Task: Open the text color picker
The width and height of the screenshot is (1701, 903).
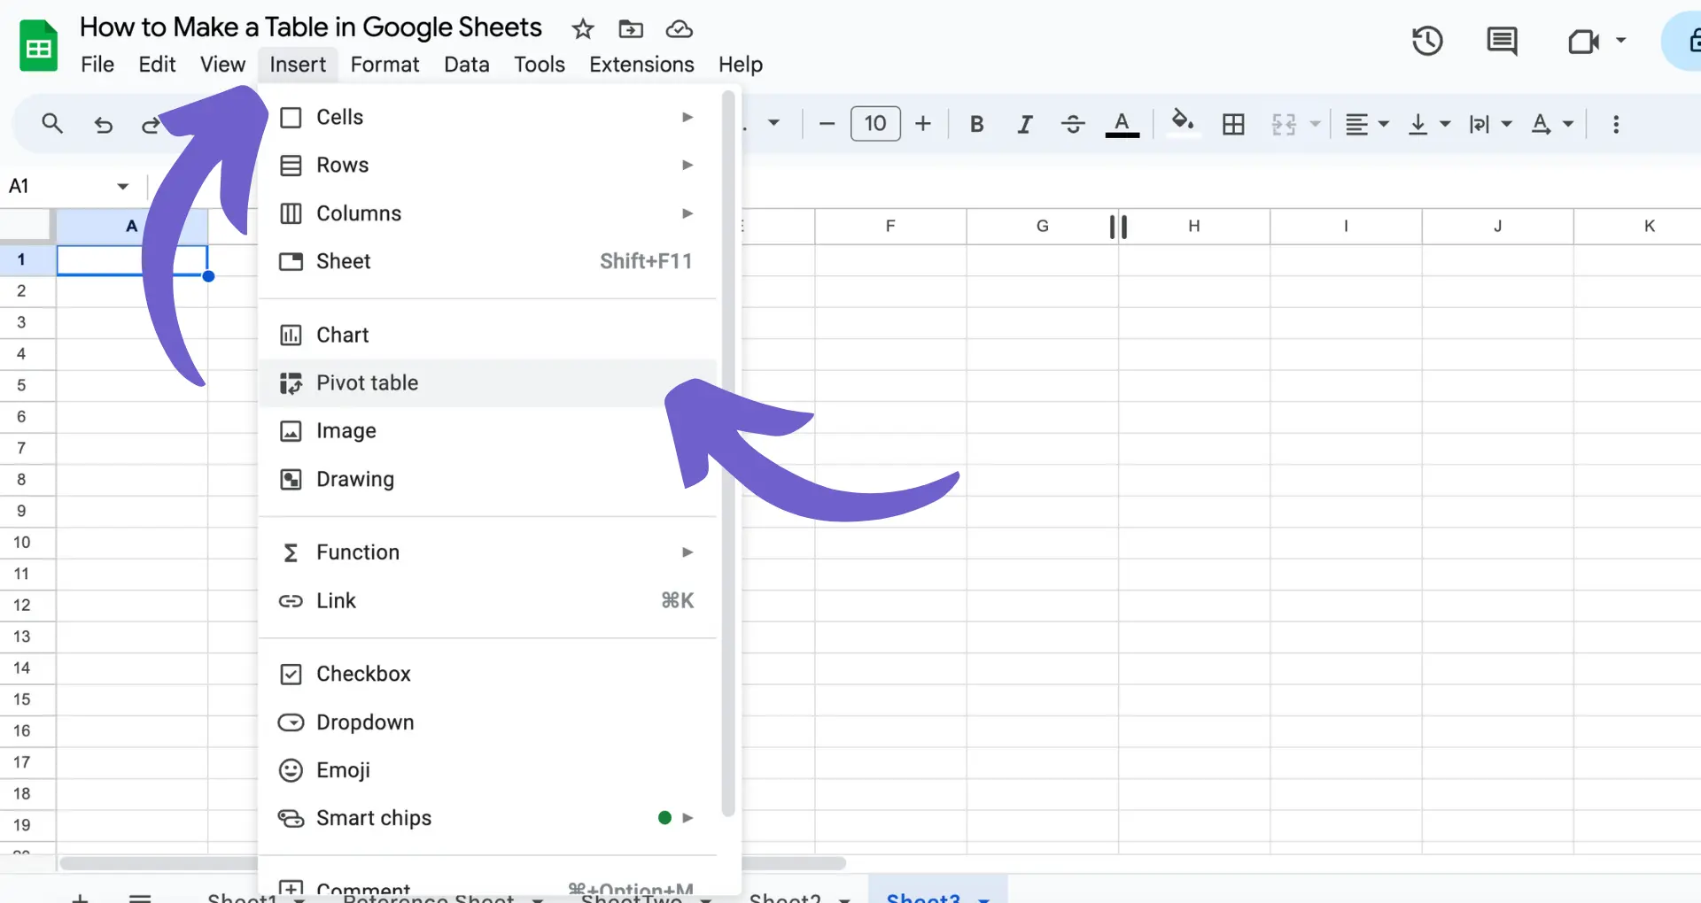Action: [1122, 124]
